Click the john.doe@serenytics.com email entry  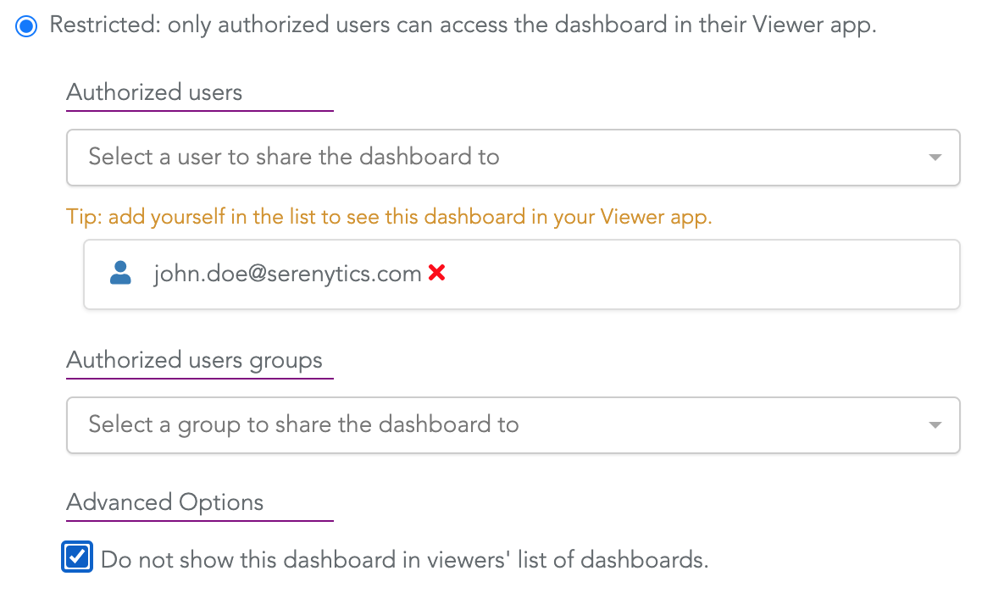[287, 274]
